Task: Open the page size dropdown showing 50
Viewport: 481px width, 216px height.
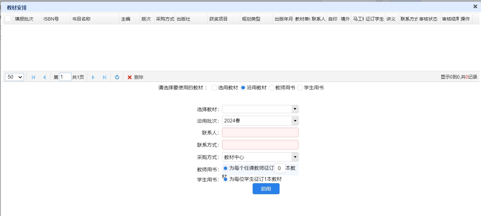Action: (14, 77)
